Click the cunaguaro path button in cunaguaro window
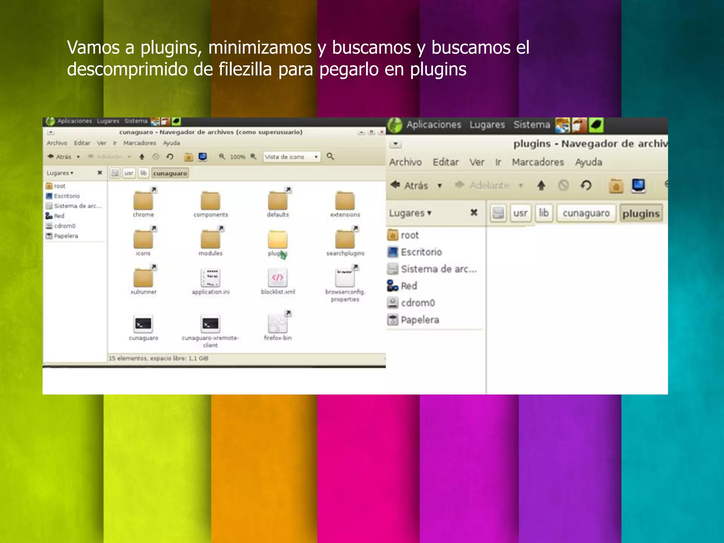724x543 pixels. pyautogui.click(x=170, y=173)
